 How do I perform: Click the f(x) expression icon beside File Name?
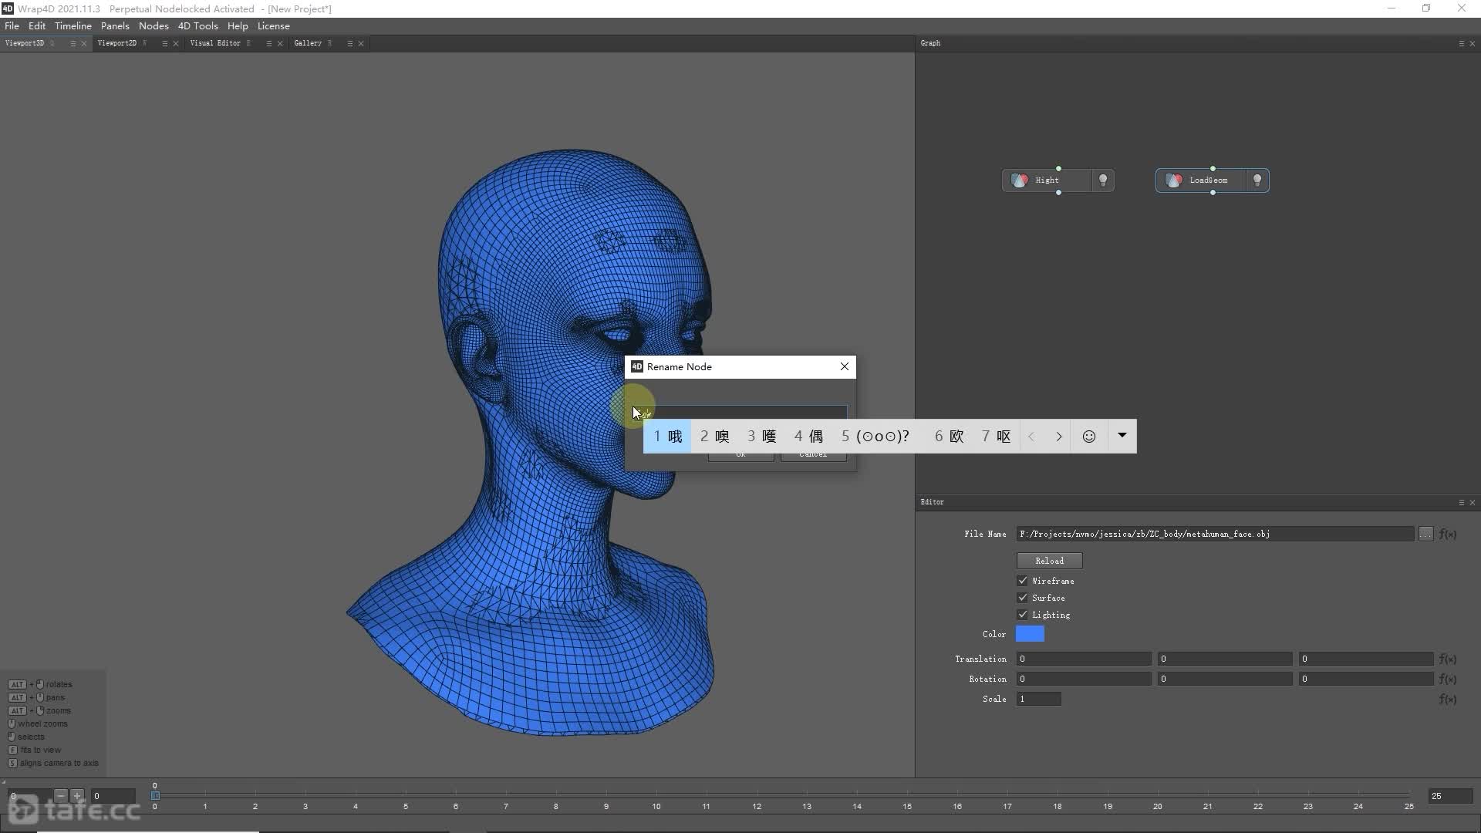1447,534
